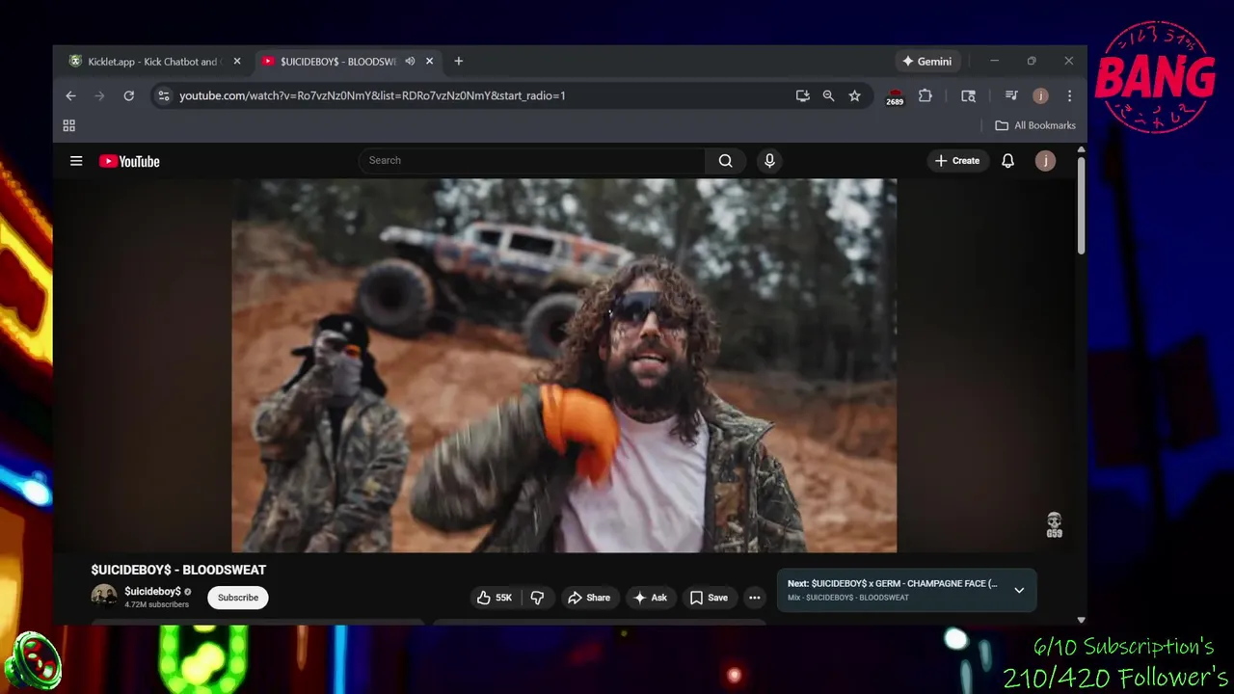Open the $uicideboy$ channel avatar
This screenshot has width=1234, height=694.
(104, 597)
